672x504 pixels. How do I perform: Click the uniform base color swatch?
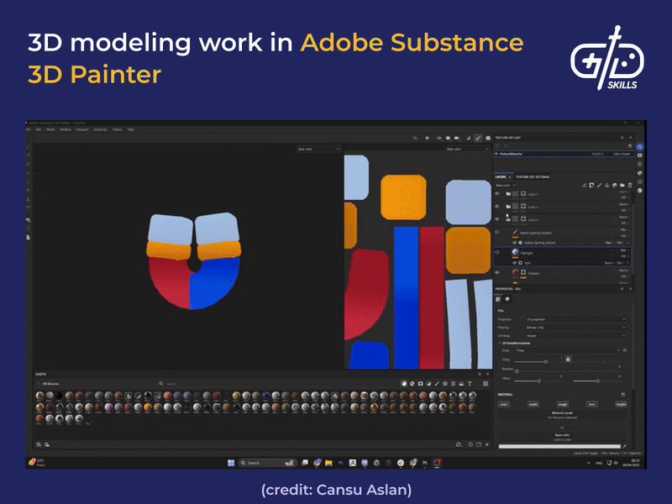[x=559, y=447]
